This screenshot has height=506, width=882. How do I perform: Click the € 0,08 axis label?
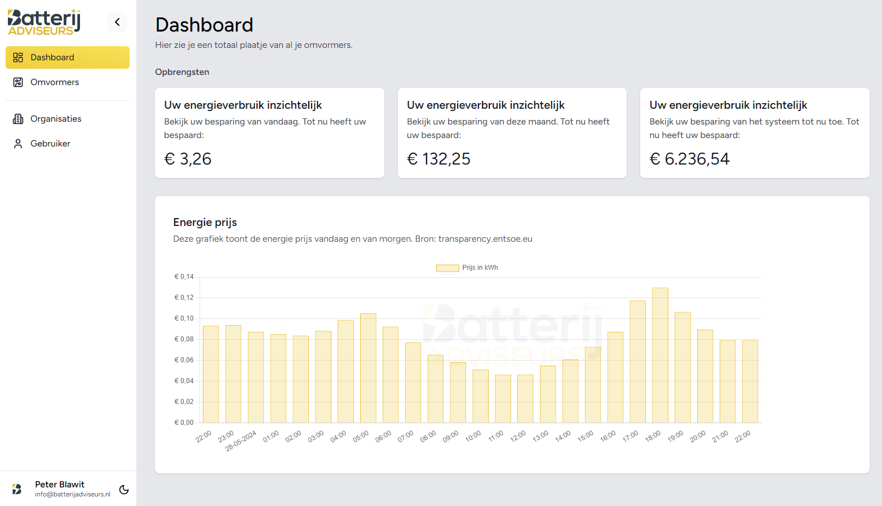pos(184,339)
